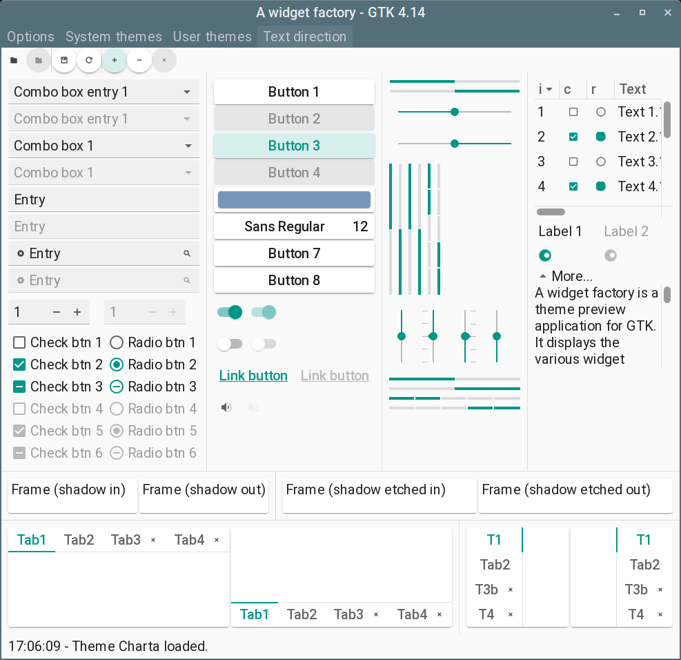Click the enabled volume speaker icon

pos(226,407)
